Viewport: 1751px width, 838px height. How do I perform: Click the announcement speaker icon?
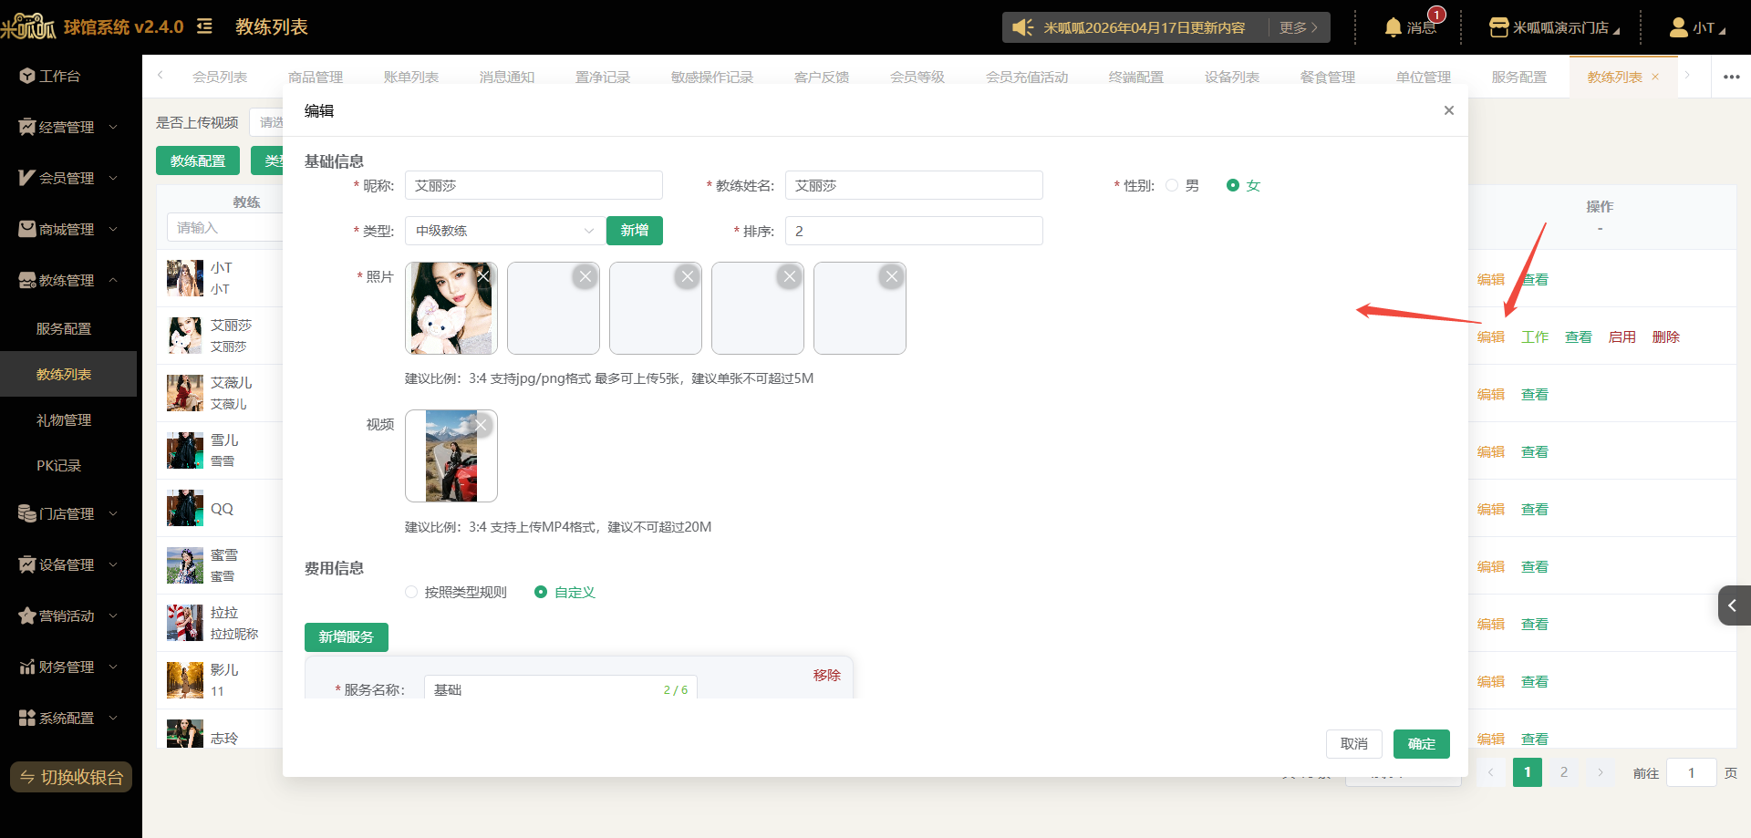[1023, 27]
